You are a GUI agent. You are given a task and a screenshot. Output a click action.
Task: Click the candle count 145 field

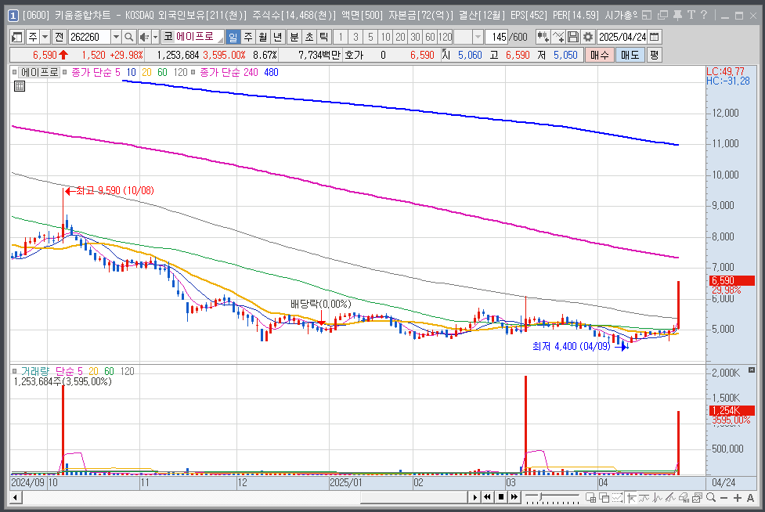point(496,37)
